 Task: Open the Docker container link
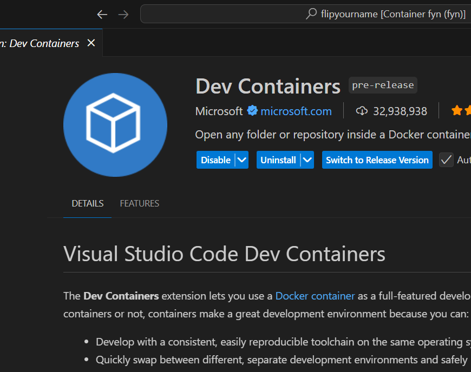pyautogui.click(x=315, y=296)
